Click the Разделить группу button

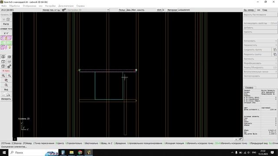pos(257,54)
